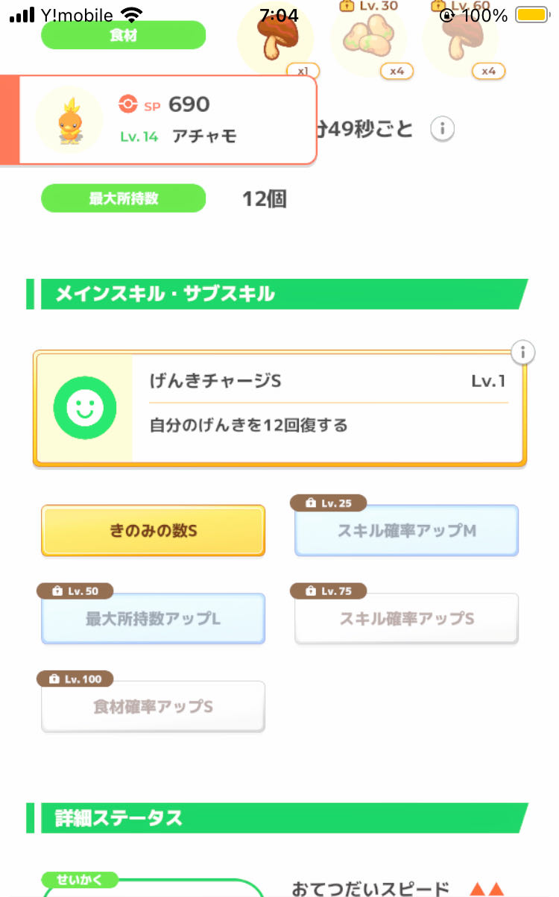This screenshot has height=897, width=559.
Task: Tap the げんきチャージS main skill card
Action: point(328,409)
